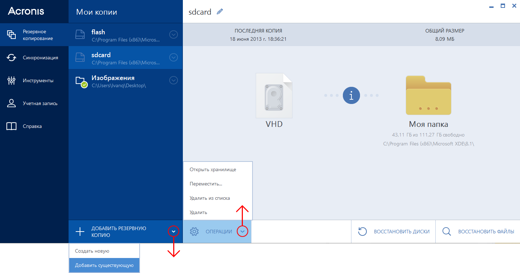520x273 pixels.
Task: Open the Help book icon
Action: click(x=11, y=126)
